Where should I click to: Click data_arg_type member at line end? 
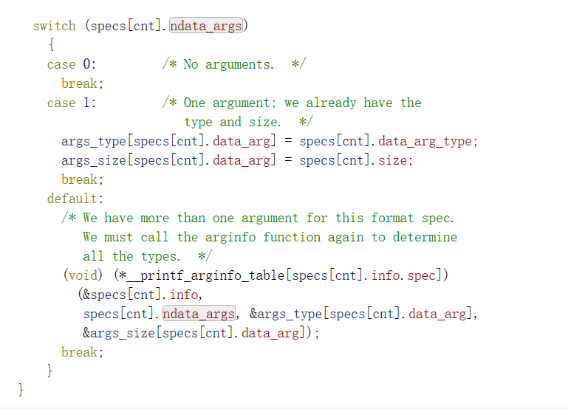[x=425, y=141]
